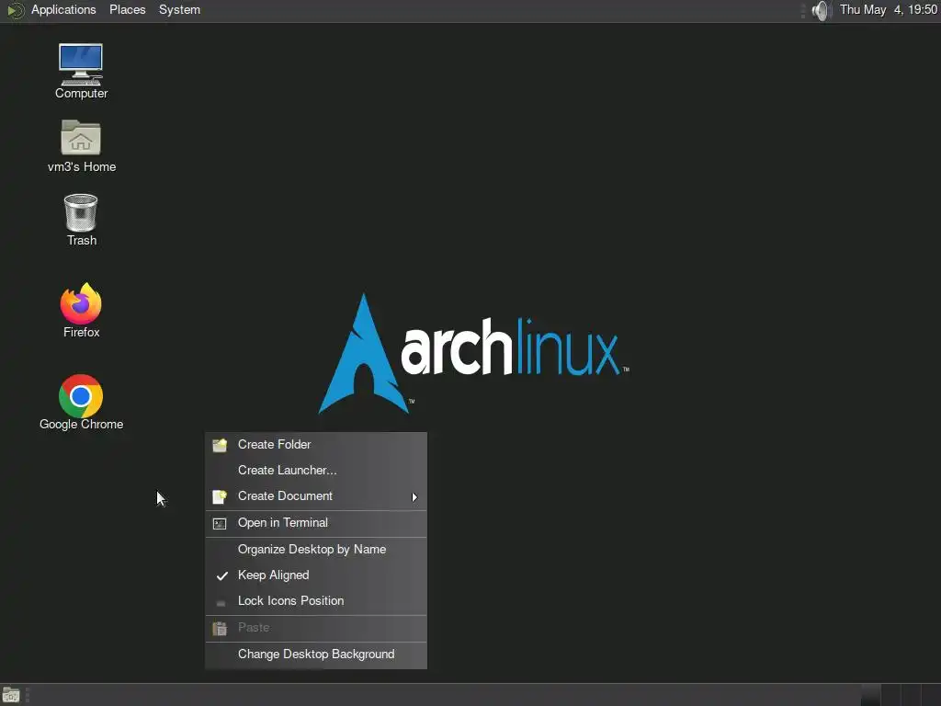This screenshot has width=941, height=706.
Task: Select Change Desktop Background
Action: tap(316, 655)
